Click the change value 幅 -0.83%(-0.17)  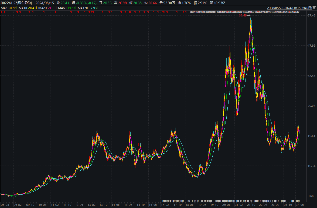point(84,3)
